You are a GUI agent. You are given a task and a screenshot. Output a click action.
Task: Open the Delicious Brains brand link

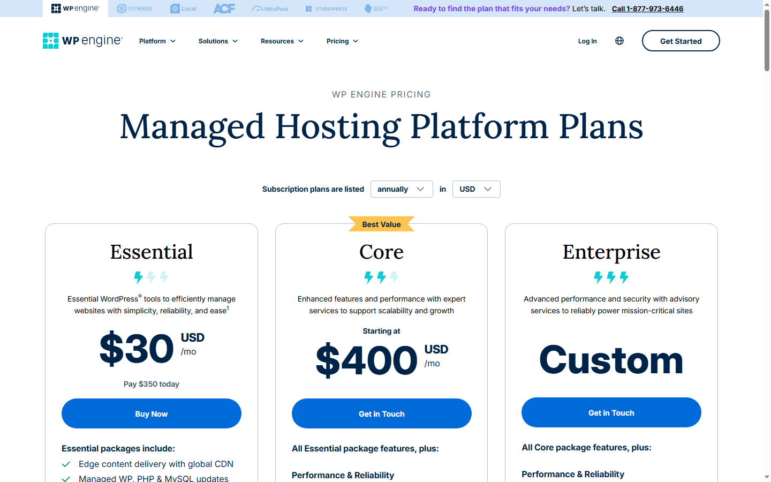pyautogui.click(x=376, y=9)
